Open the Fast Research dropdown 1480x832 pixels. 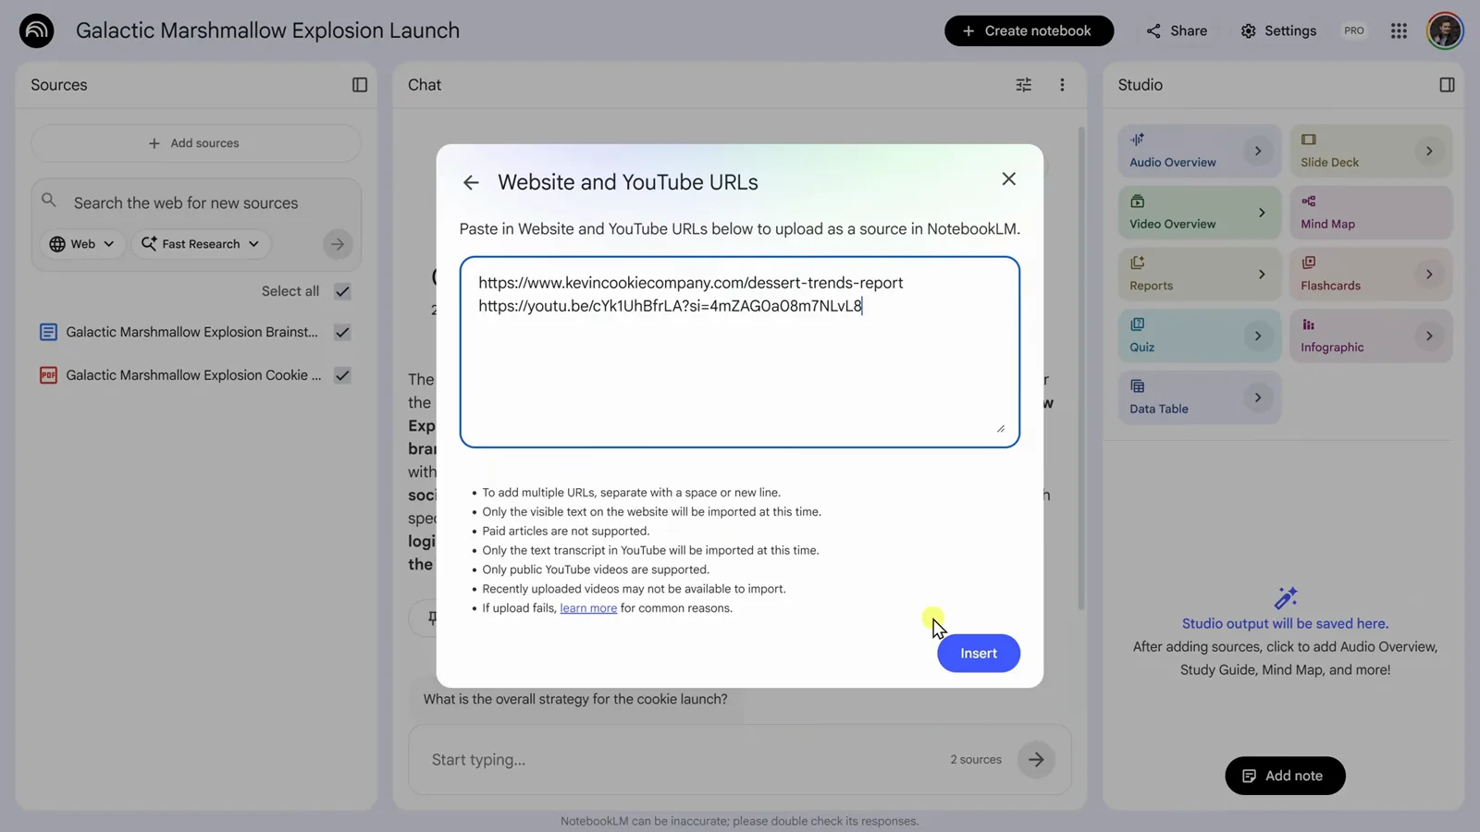point(201,244)
